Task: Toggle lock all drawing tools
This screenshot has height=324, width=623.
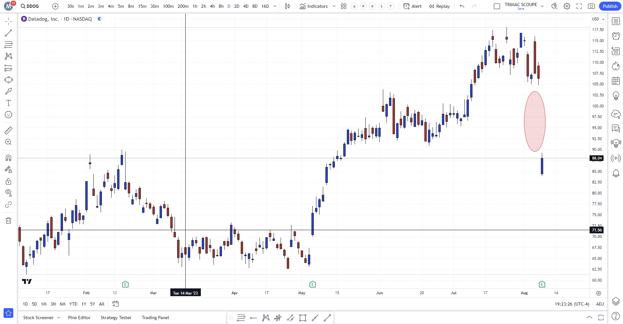Action: tap(8, 181)
